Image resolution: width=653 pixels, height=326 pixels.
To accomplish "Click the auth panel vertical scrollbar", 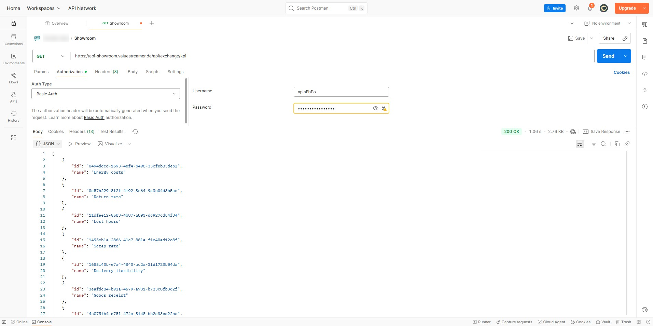I will click(x=186, y=100).
